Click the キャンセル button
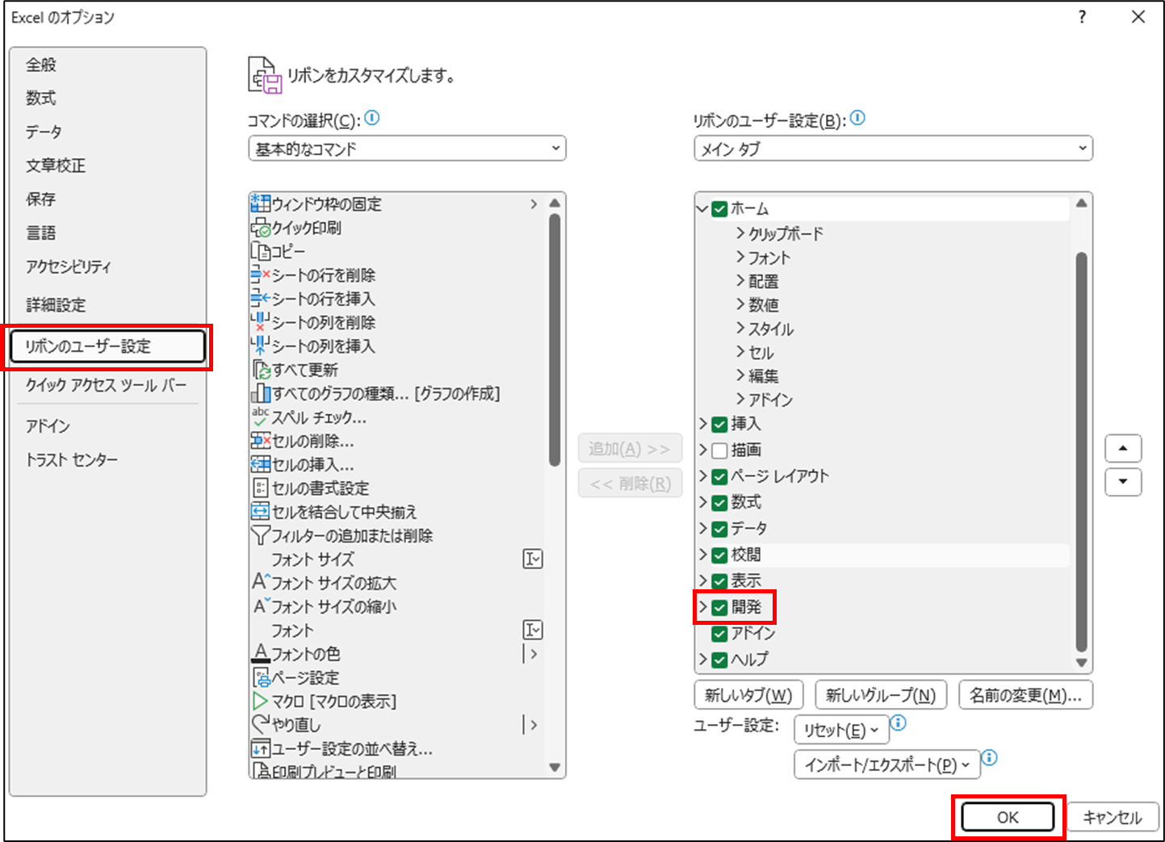 1113,817
